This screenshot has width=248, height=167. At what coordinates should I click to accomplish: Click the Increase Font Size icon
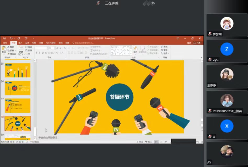(57, 48)
